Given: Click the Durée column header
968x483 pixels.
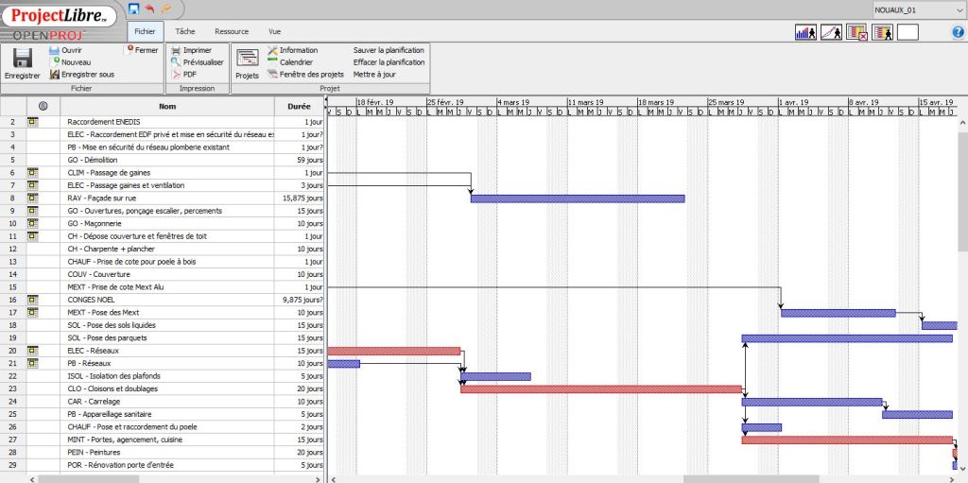Looking at the screenshot, I should point(299,107).
